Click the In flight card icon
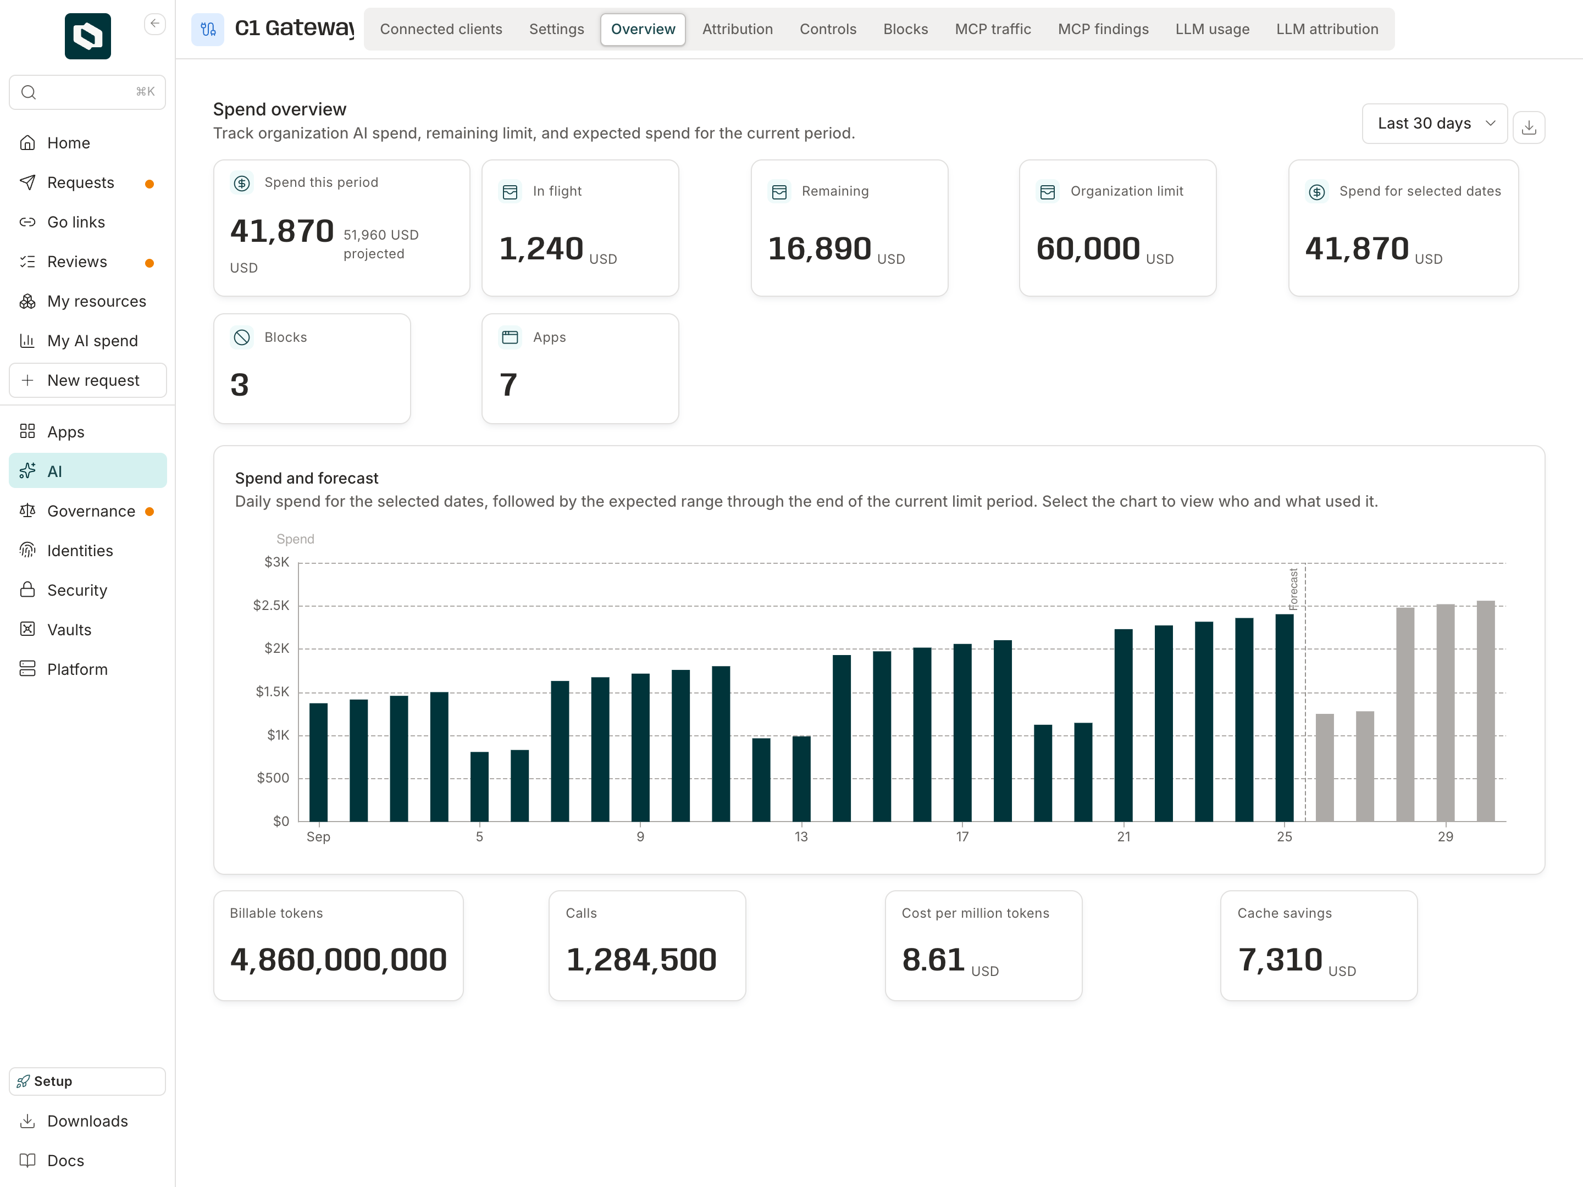Image resolution: width=1583 pixels, height=1187 pixels. point(510,192)
